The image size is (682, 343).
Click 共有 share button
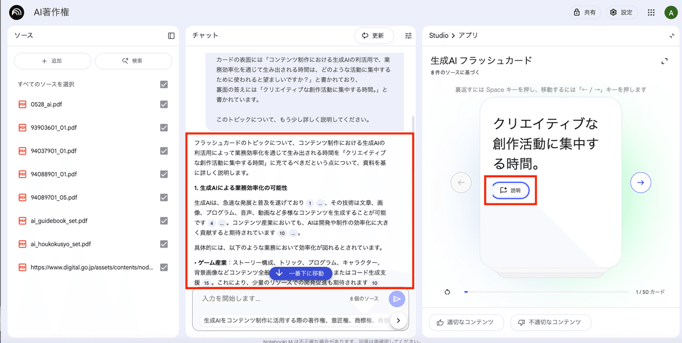(585, 12)
